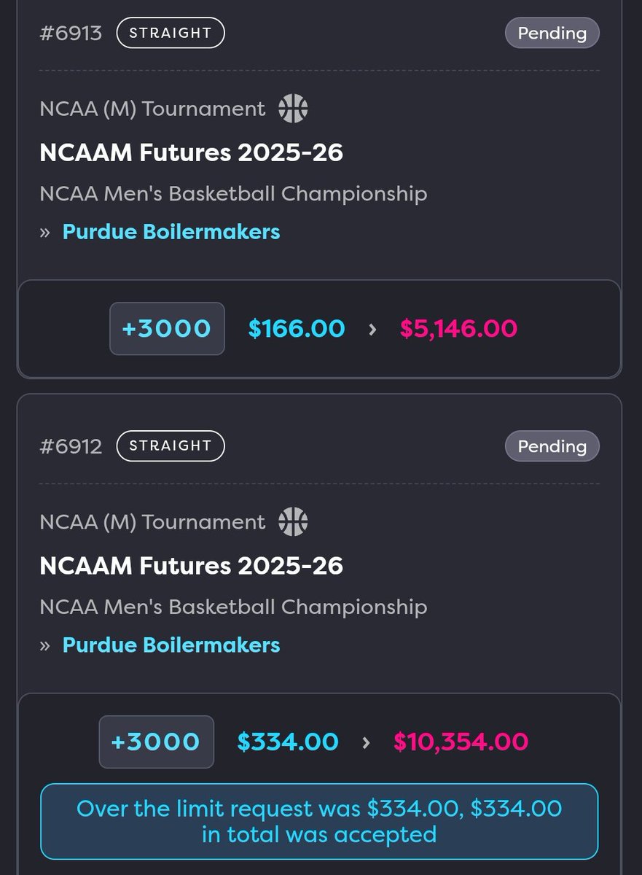Screen dimensions: 642x875
Task: Open Pending status on bet #6913
Action: point(552,34)
